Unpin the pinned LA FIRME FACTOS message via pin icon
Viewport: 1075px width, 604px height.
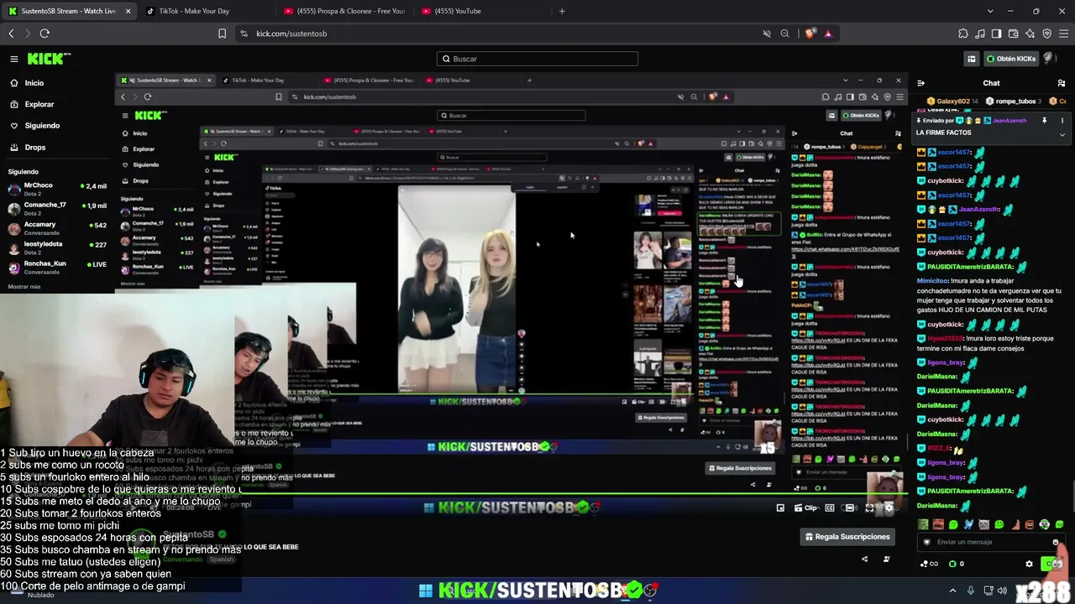click(1044, 121)
